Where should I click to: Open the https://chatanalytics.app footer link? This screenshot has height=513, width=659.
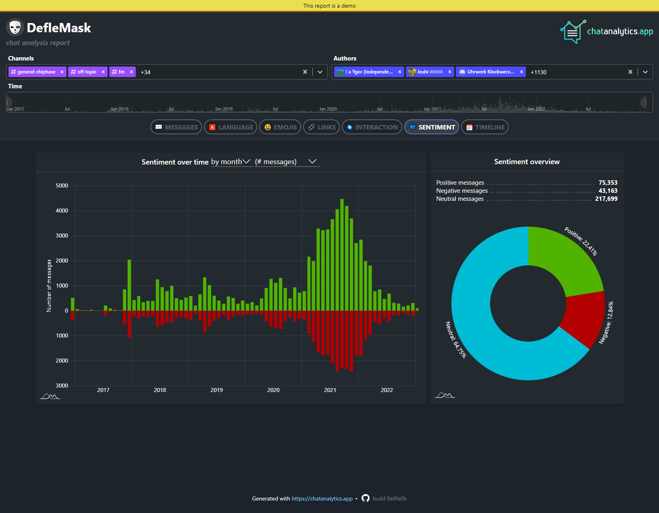pyautogui.click(x=322, y=498)
